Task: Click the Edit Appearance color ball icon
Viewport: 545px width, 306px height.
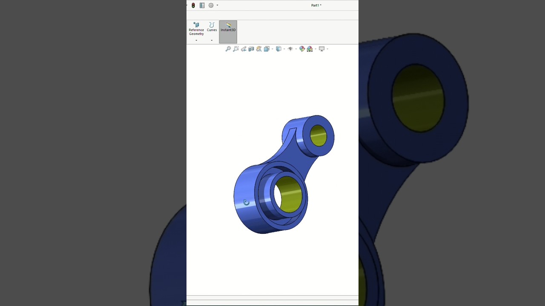Action: pyautogui.click(x=302, y=49)
